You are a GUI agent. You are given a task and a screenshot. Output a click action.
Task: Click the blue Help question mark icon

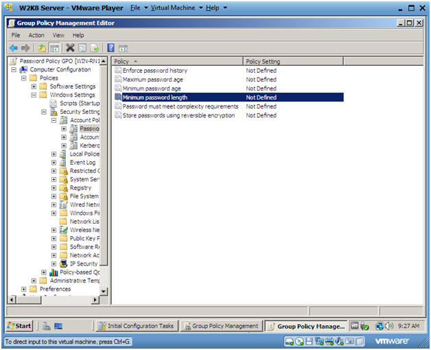point(110,48)
